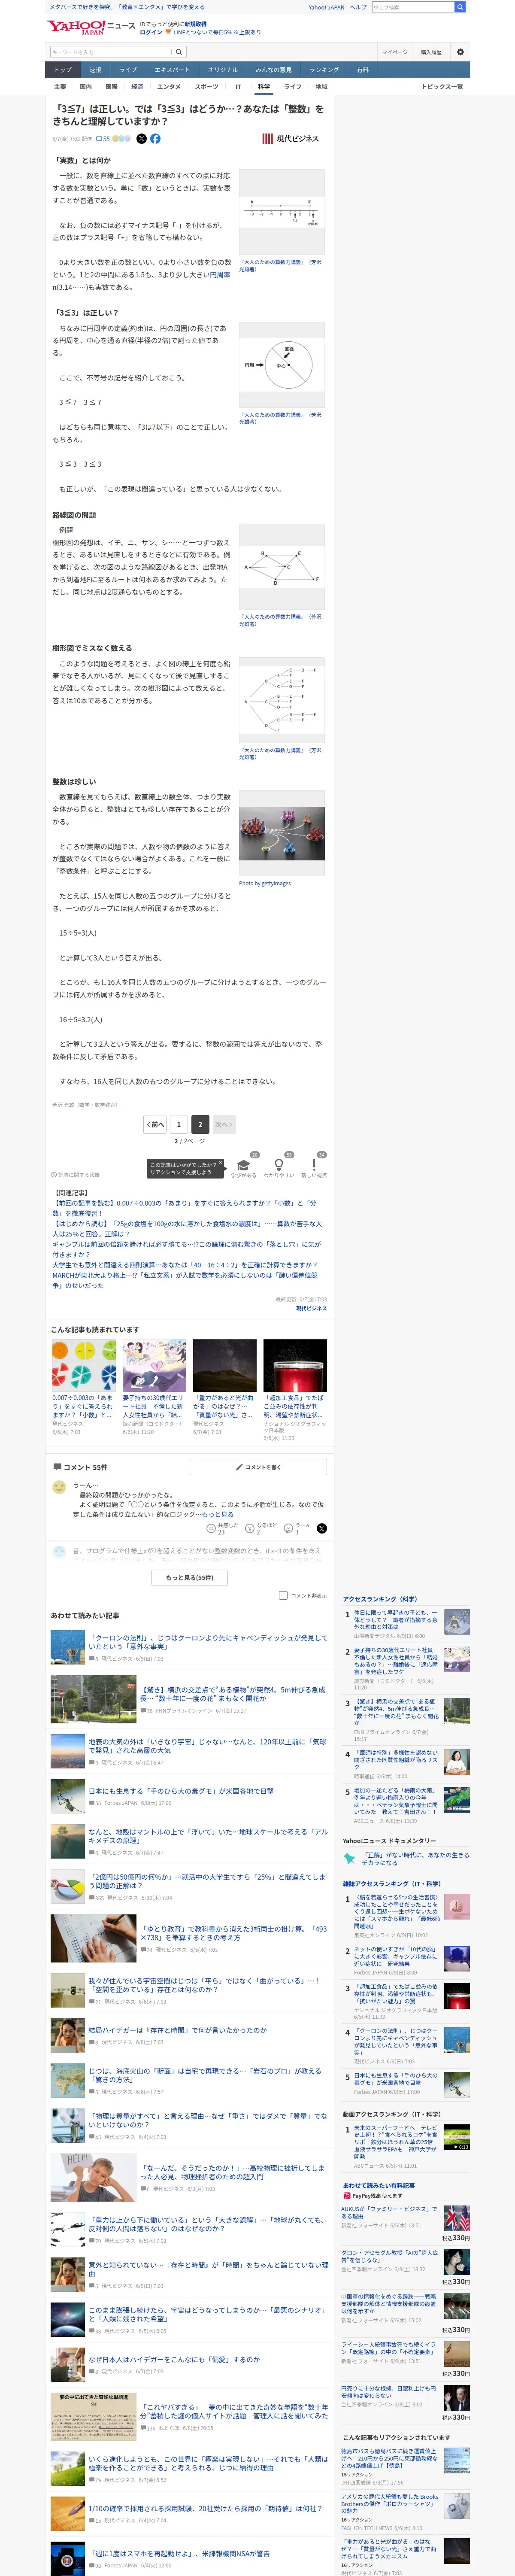Share the comment on X

(x=321, y=1528)
